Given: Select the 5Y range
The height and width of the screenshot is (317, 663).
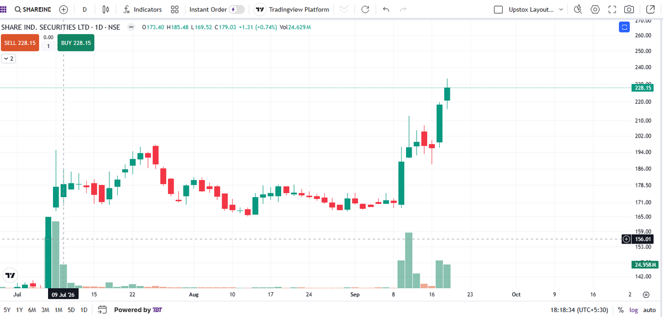Looking at the screenshot, I should [7, 310].
